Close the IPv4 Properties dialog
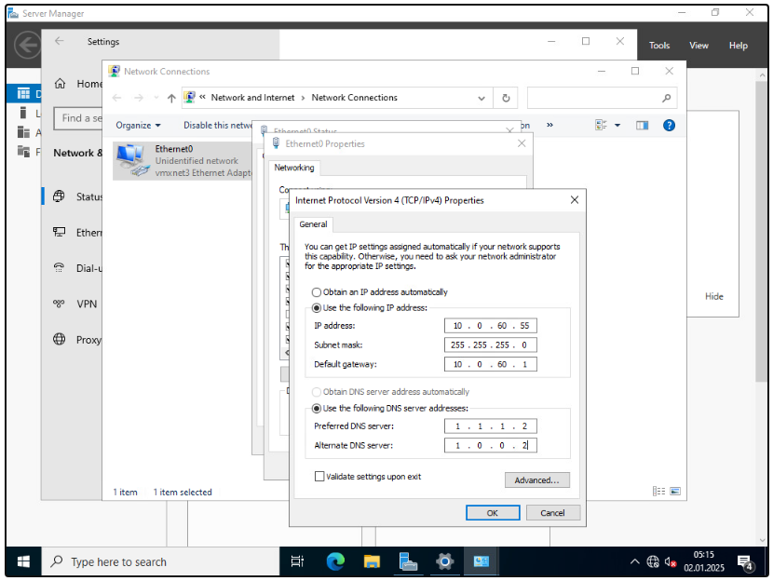The image size is (773, 581). pyautogui.click(x=575, y=200)
